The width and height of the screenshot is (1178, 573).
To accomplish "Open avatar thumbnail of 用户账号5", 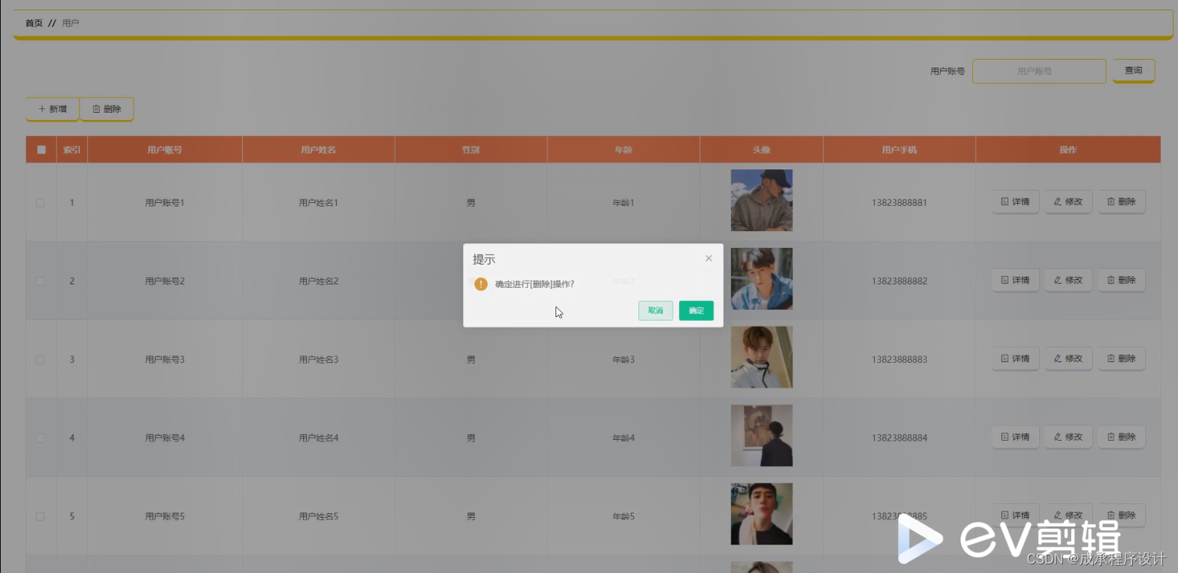I will (761, 514).
